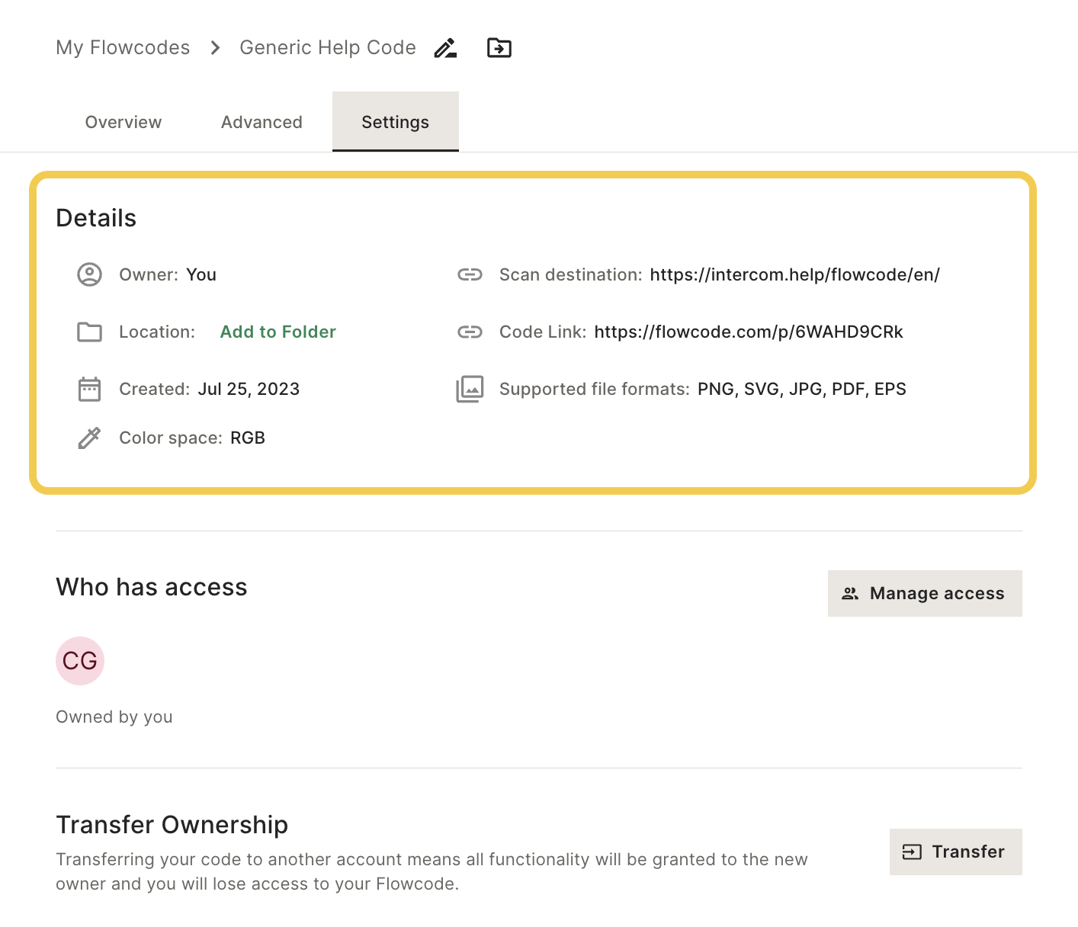Switch to the Advanced tab

click(261, 122)
